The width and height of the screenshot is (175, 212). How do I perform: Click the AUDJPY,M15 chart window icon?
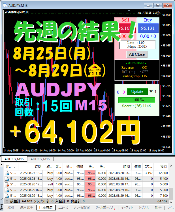click(x=5, y=5)
